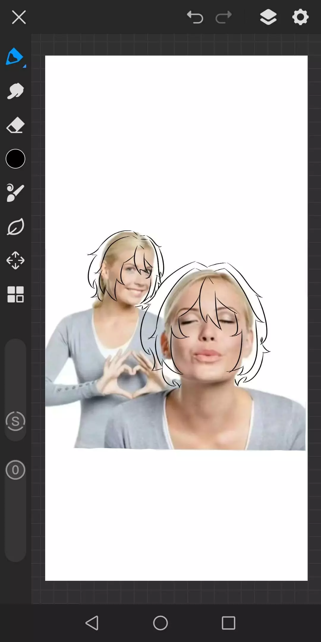This screenshot has width=321, height=642.
Task: Tap the brush size S slider handle
Action: click(15, 421)
